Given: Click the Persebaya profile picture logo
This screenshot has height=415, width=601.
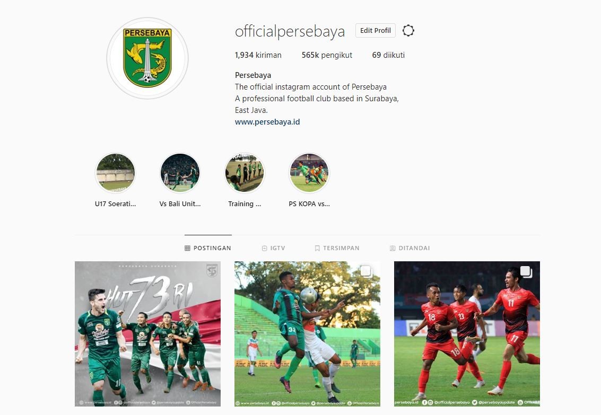Looking at the screenshot, I should pos(147,58).
